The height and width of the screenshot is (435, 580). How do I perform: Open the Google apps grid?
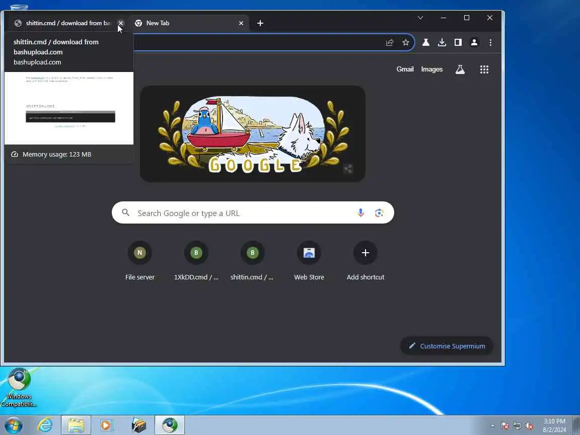pos(484,69)
